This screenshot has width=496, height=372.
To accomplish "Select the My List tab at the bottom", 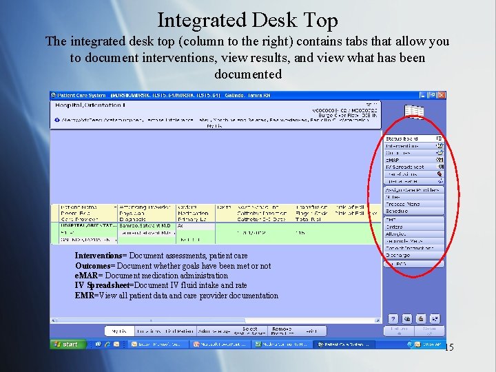I will (x=119, y=331).
